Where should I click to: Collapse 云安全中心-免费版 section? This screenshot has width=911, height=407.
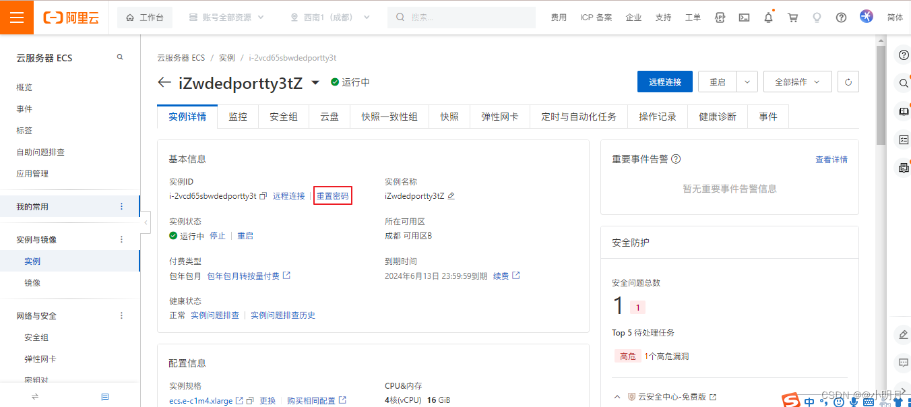(617, 397)
